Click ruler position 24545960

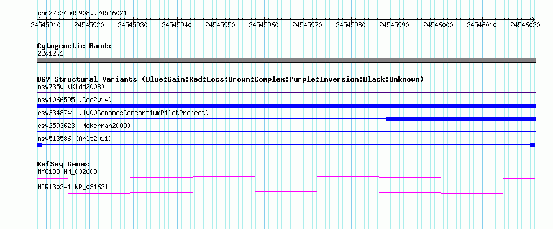tap(263, 25)
